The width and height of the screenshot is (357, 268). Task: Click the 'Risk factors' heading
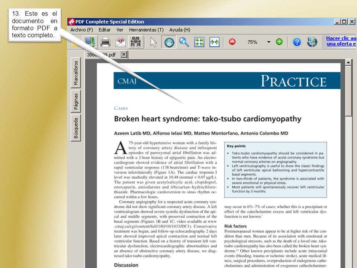(235, 226)
